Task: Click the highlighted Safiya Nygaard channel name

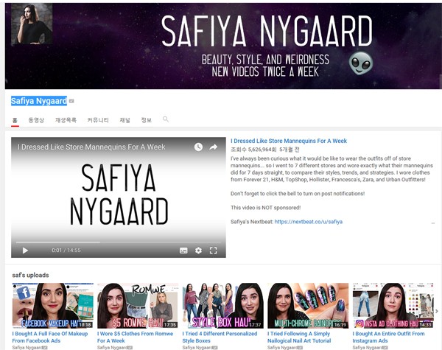Action: pos(39,101)
